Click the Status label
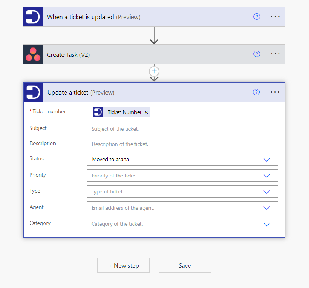 (x=37, y=159)
